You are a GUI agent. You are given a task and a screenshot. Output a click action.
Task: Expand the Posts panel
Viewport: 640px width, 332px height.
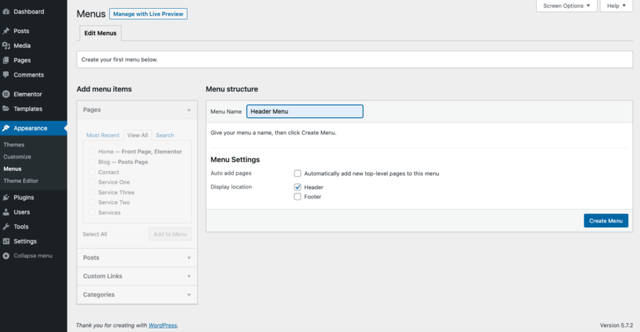point(137,258)
